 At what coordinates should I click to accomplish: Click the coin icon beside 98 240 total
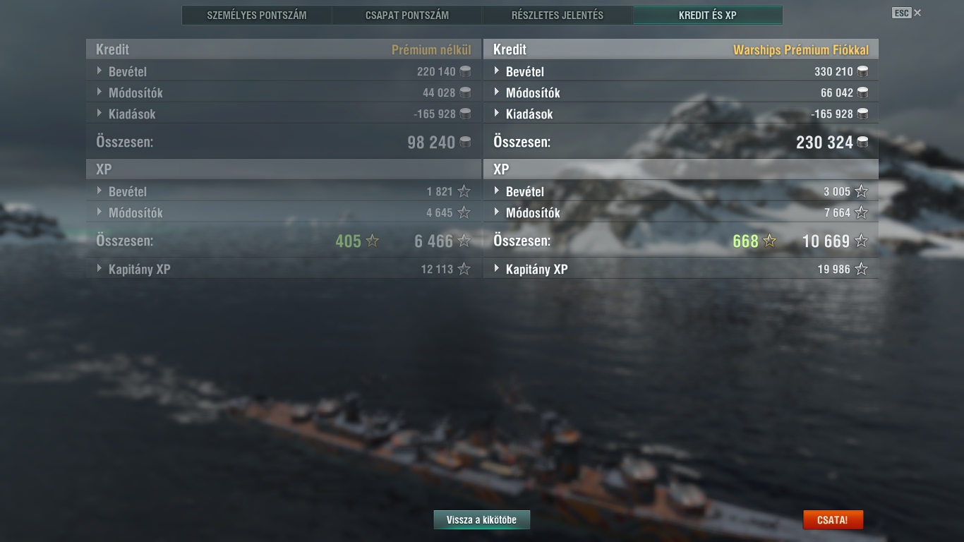(x=465, y=142)
